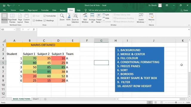Toggle the Headings checkbox
The width and height of the screenshot is (191, 107).
44,21
